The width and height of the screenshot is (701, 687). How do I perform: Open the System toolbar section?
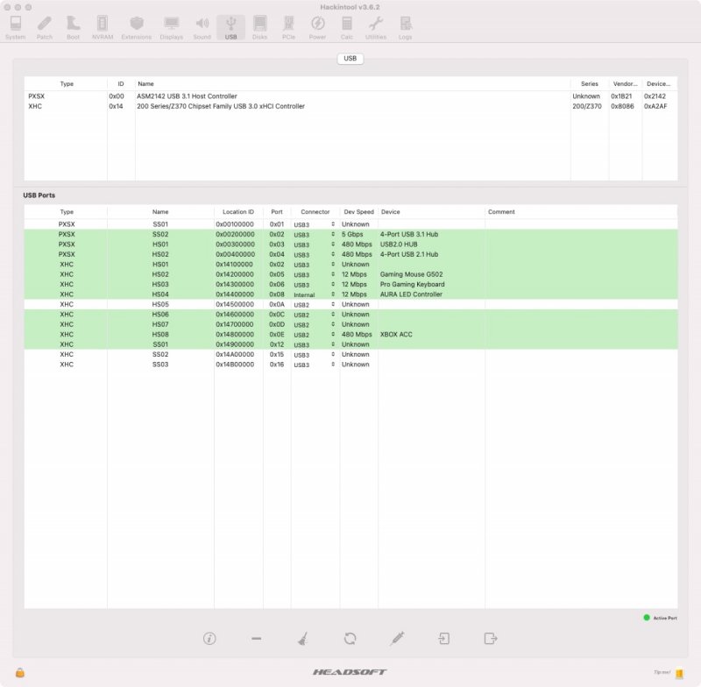click(x=15, y=28)
